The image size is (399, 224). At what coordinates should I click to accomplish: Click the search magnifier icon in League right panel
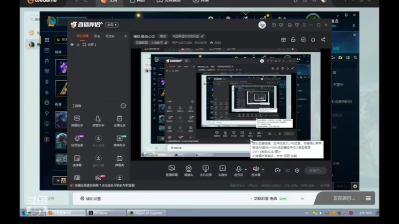tap(355, 58)
